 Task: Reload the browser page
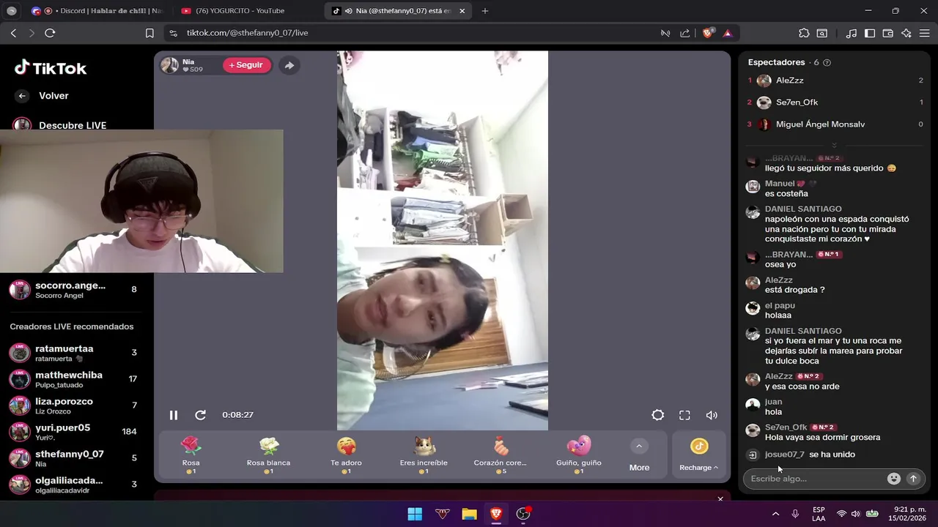[50, 33]
